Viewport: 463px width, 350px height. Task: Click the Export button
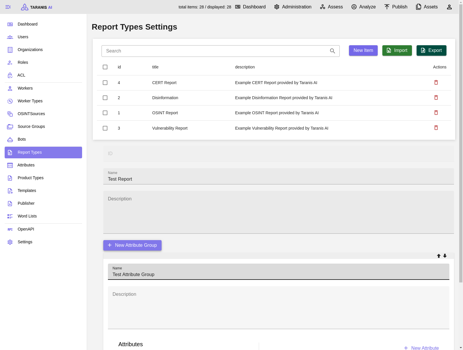tap(431, 50)
